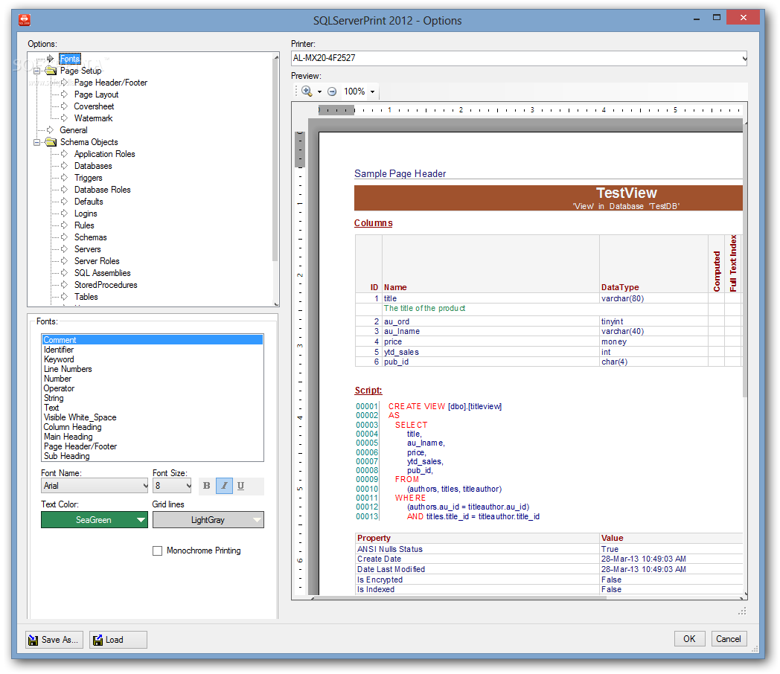Image resolution: width=780 pixels, height=674 pixels.
Task: Select Line Numbers in Fonts list
Action: point(153,369)
